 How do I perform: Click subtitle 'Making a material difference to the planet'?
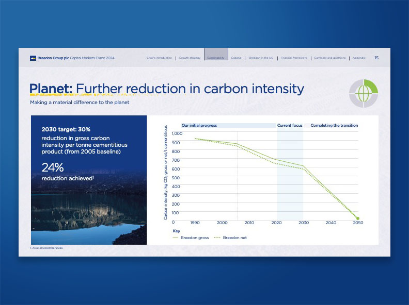[80, 103]
